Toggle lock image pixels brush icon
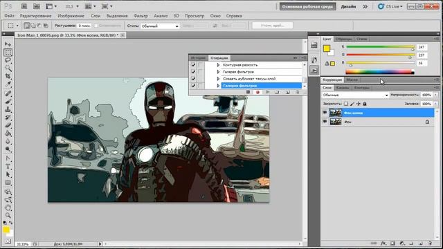443x249 pixels. [x=352, y=104]
